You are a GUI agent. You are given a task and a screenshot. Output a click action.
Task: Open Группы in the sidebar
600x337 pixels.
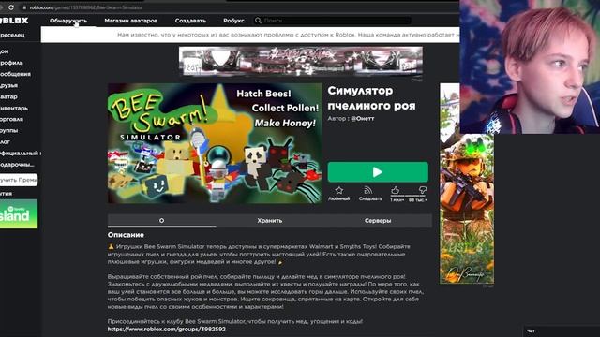[9, 130]
